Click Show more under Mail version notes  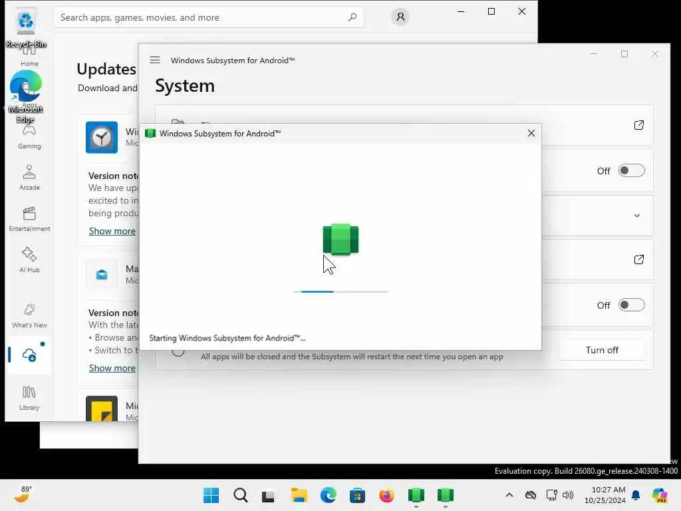pos(112,368)
